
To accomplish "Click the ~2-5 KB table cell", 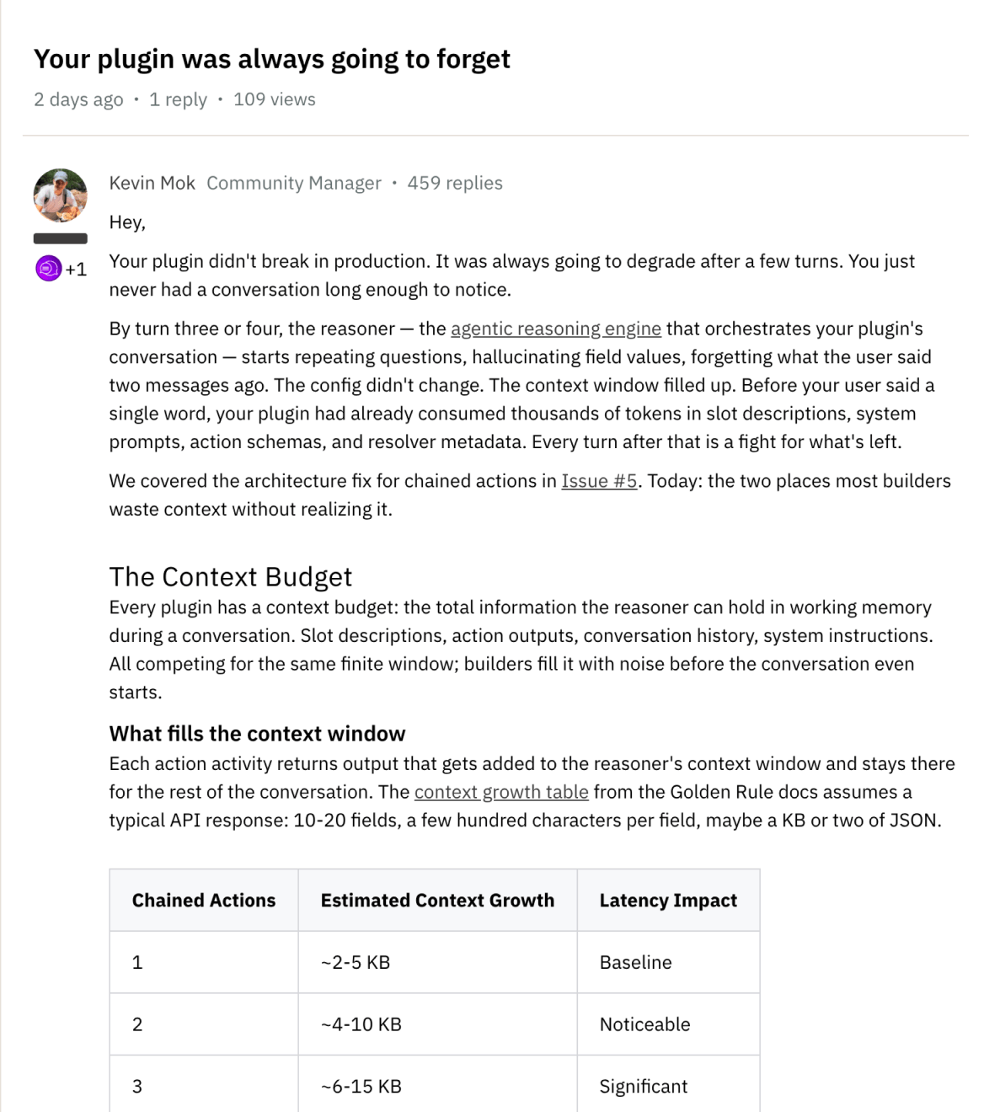I will click(x=355, y=962).
